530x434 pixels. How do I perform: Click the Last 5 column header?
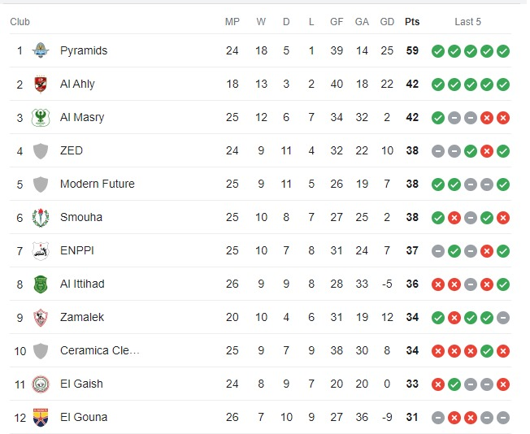(467, 22)
